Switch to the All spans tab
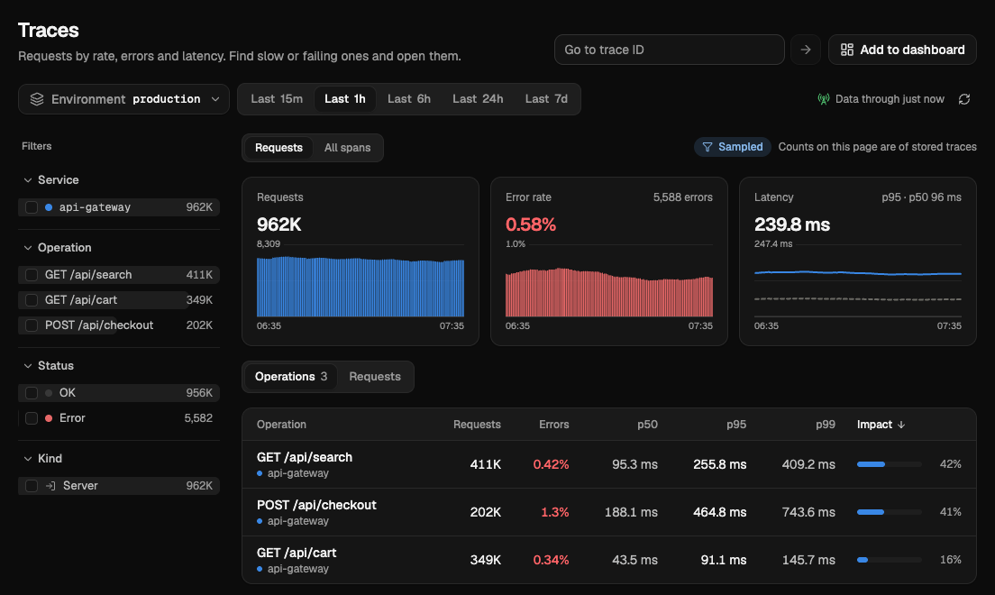Image resolution: width=995 pixels, height=595 pixels. 347,148
